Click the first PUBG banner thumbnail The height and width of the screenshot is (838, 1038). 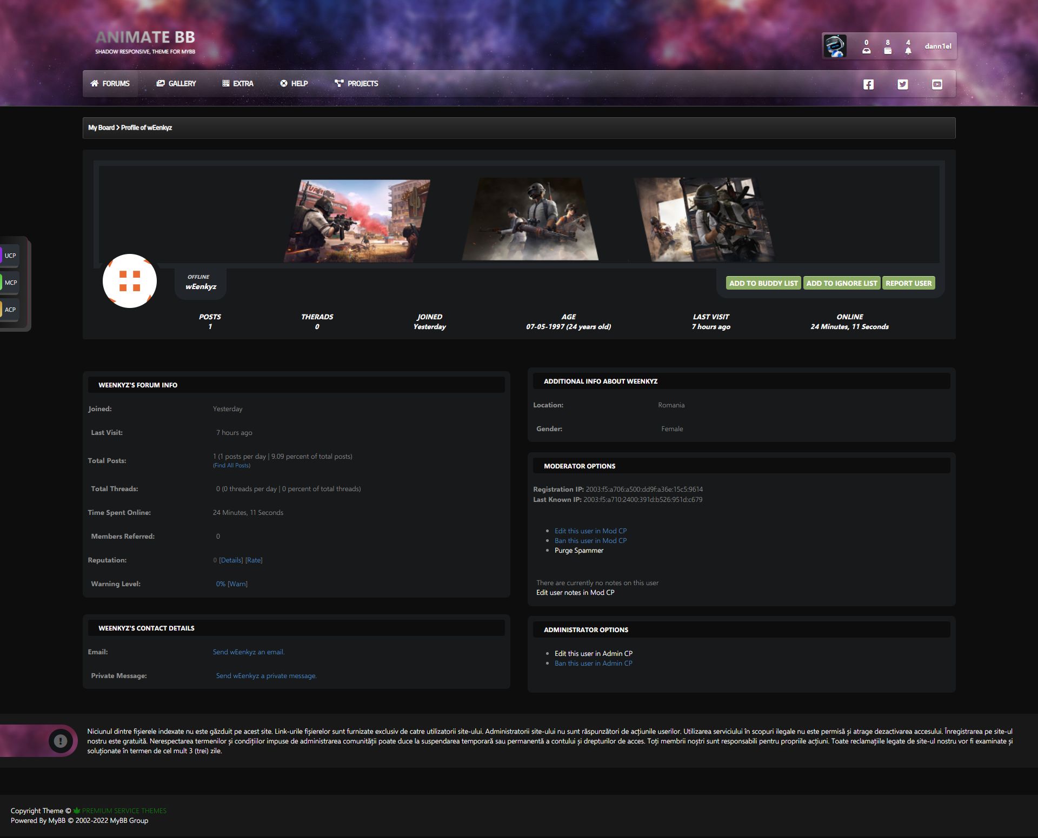[357, 220]
